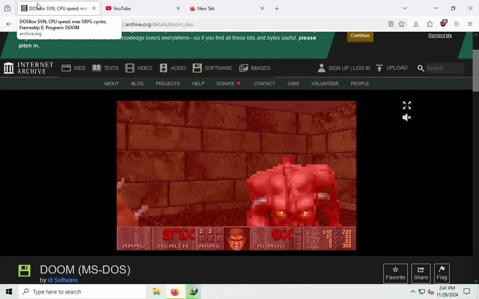The image size is (479, 299).
Task: Open the Extensions puzzle icon
Action: 430,24
